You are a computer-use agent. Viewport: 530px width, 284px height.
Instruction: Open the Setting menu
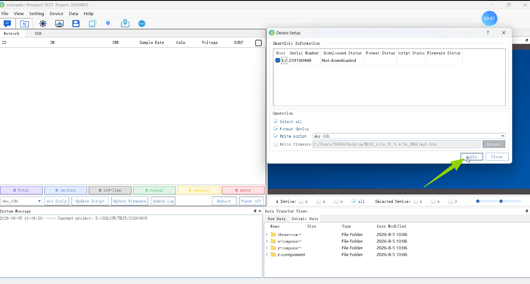click(x=36, y=13)
